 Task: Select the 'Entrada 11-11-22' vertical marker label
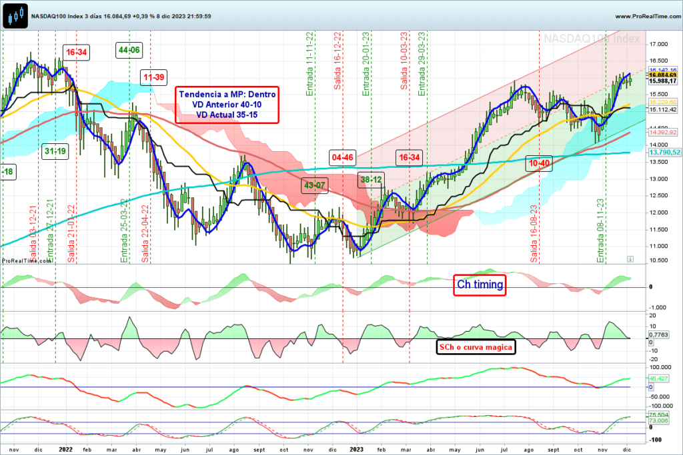point(309,64)
